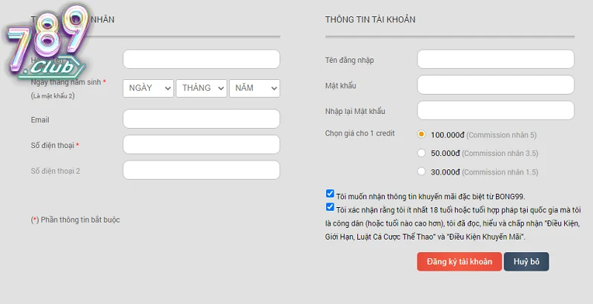Select the 100.000đ credit price option
Image resolution: width=593 pixels, height=304 pixels.
(x=421, y=135)
